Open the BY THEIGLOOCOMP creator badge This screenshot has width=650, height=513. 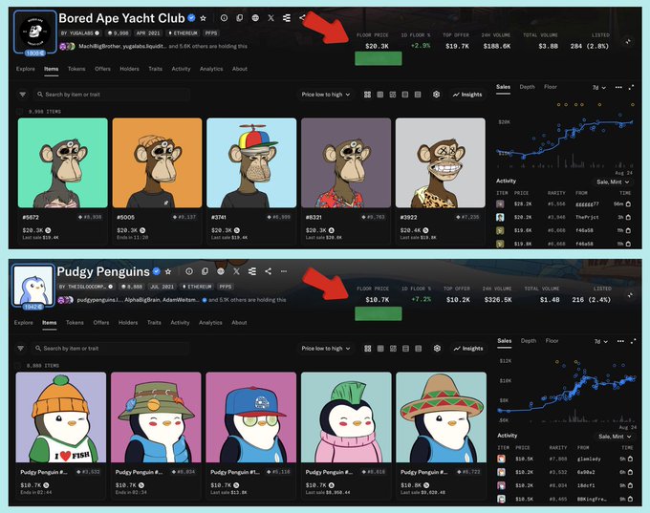point(86,287)
